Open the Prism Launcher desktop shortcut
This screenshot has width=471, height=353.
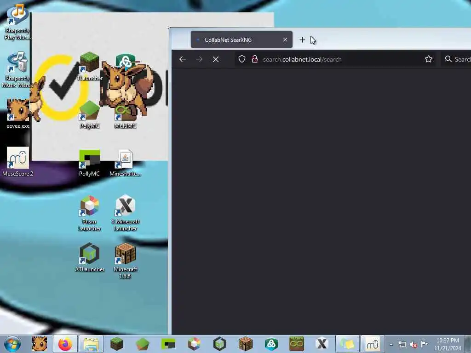click(90, 213)
